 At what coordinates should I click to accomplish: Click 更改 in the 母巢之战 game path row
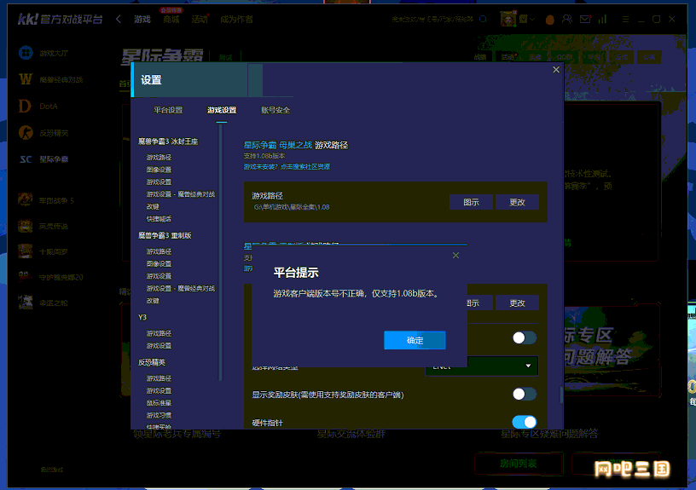[517, 202]
